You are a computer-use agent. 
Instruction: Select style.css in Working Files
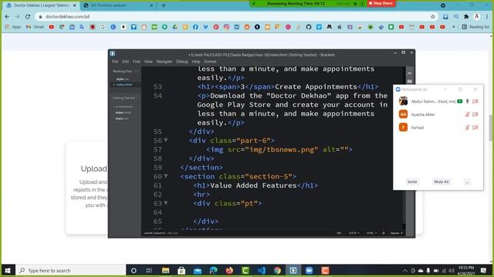122,79
